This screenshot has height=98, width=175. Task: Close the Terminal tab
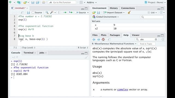35,53
